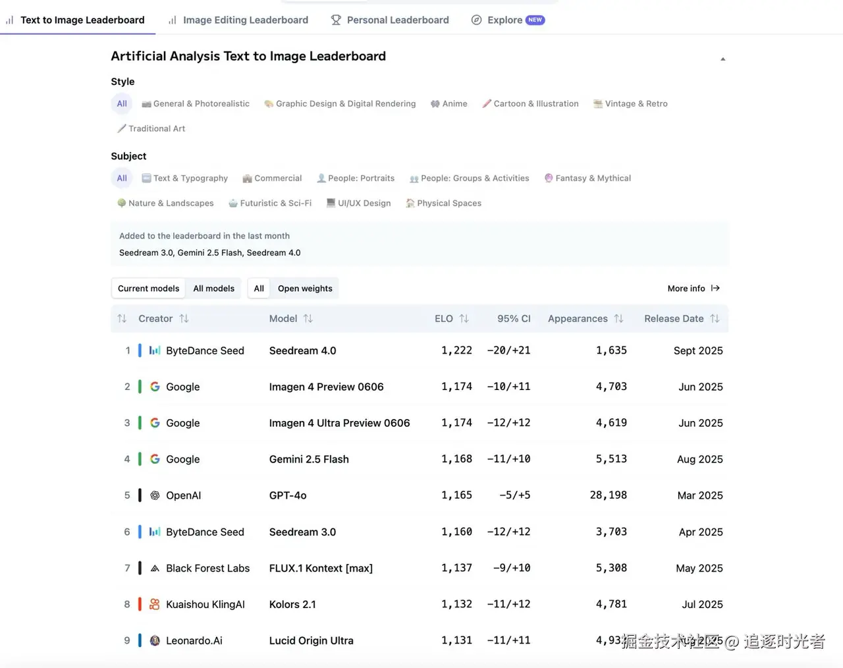
Task: Click the Explore compass icon
Action: pyautogui.click(x=476, y=20)
